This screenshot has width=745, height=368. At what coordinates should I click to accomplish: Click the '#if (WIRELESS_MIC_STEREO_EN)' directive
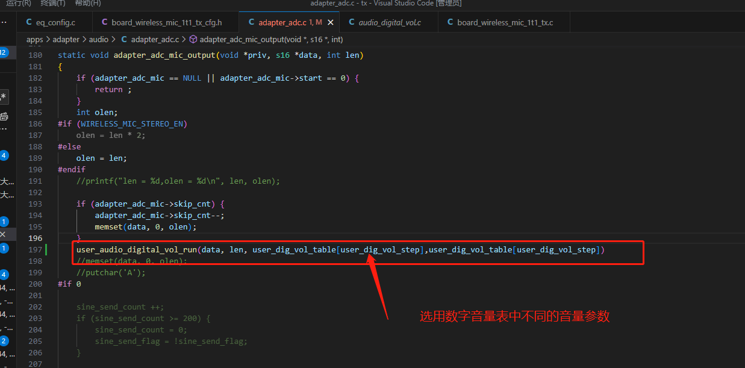point(123,123)
